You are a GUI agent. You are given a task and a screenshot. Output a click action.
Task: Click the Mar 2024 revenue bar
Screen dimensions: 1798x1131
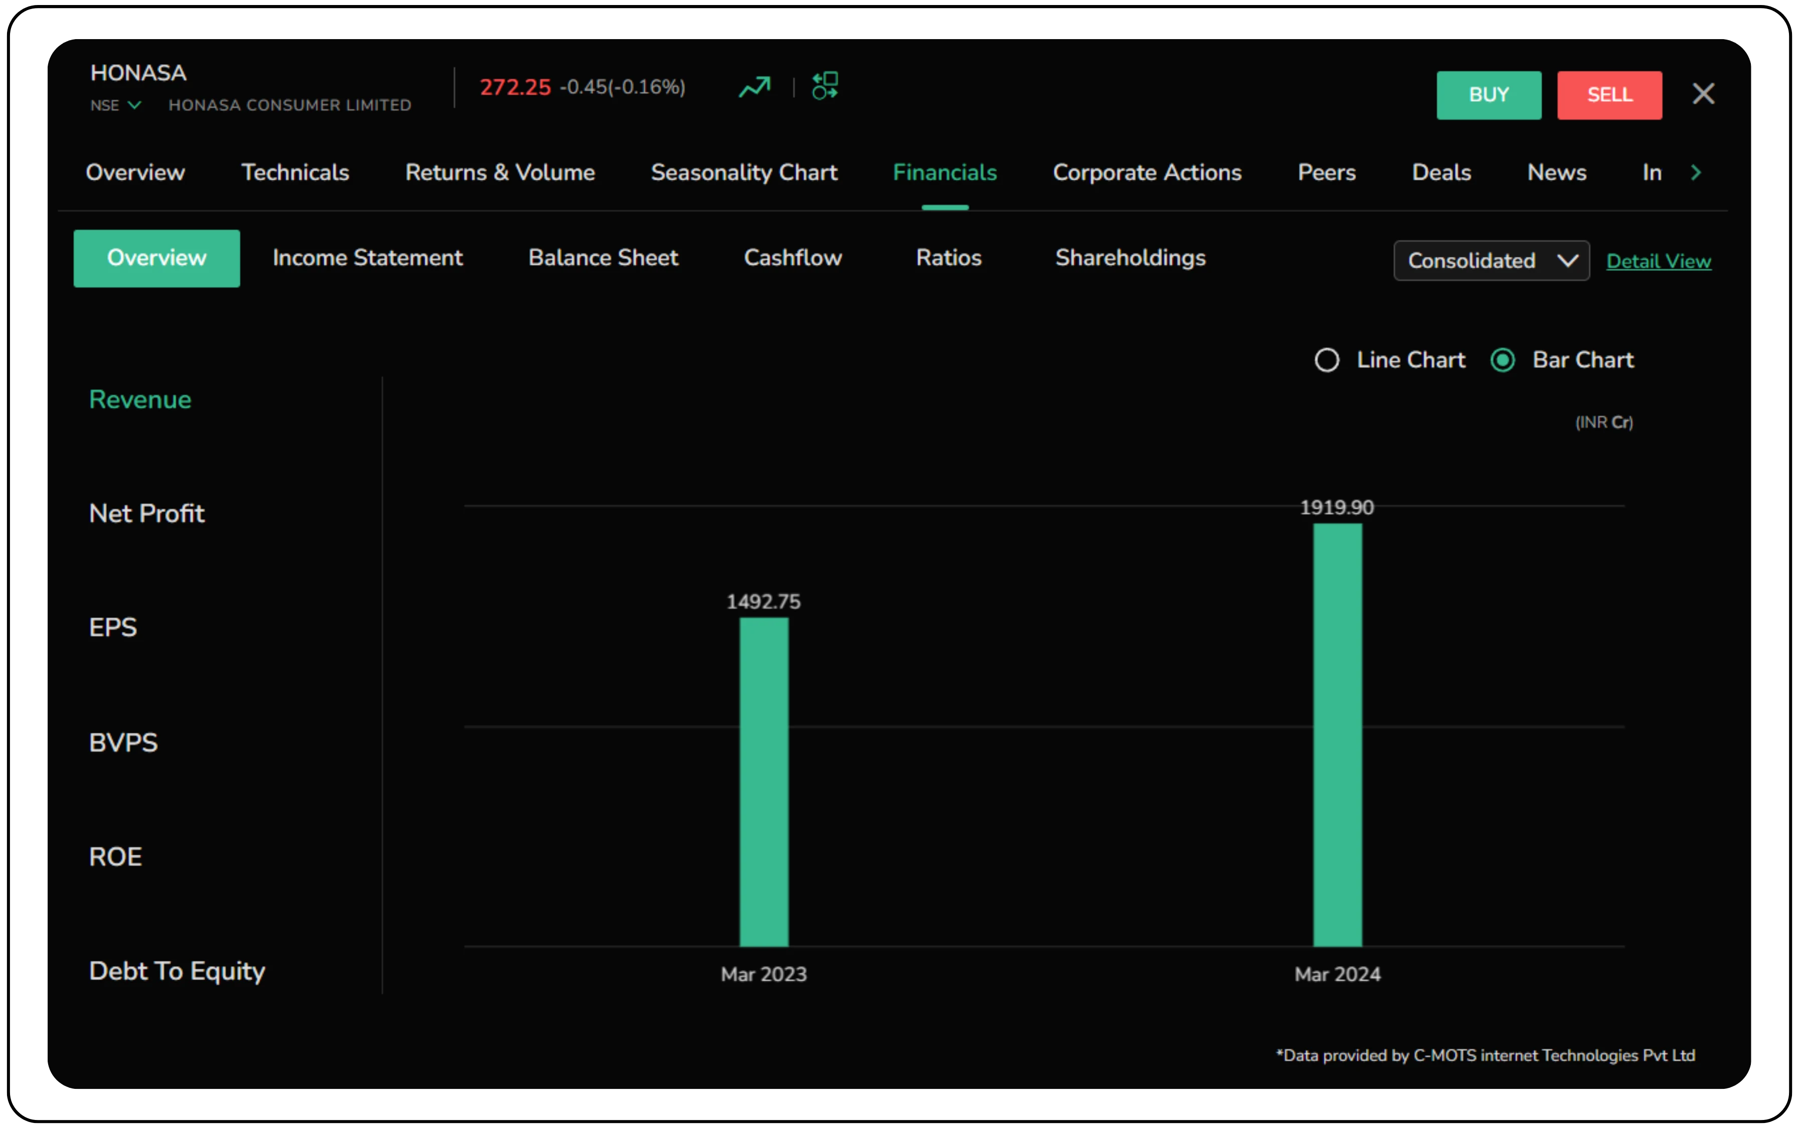pos(1337,735)
